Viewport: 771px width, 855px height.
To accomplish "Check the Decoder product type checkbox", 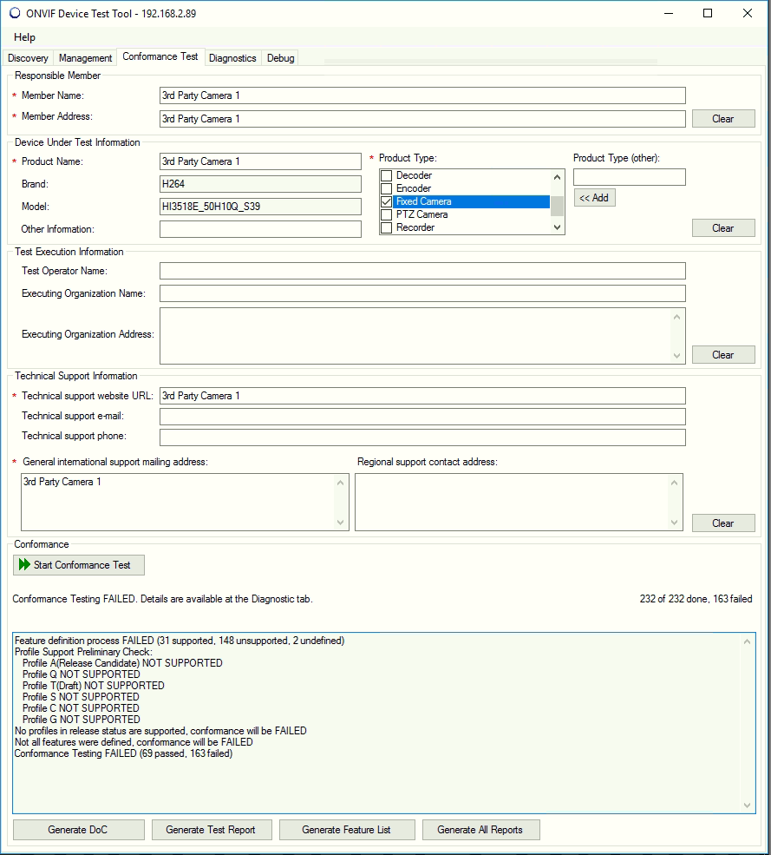I will click(387, 176).
